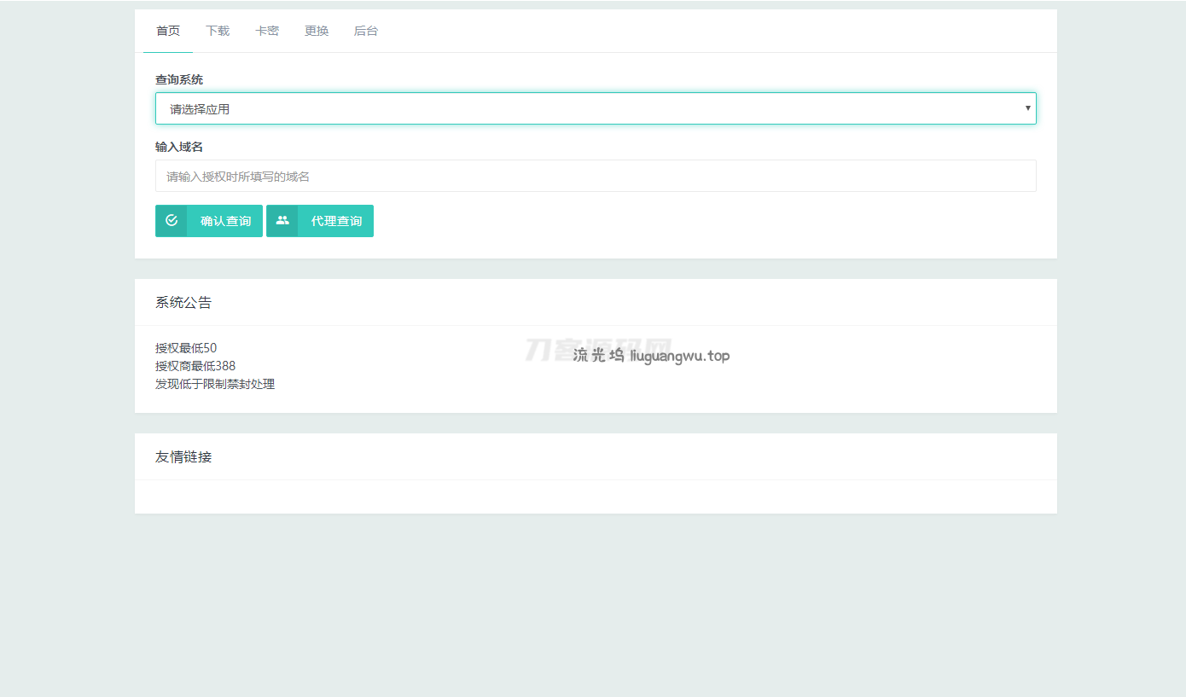Select the 更换 tab
The image size is (1186, 697).
[x=317, y=32]
